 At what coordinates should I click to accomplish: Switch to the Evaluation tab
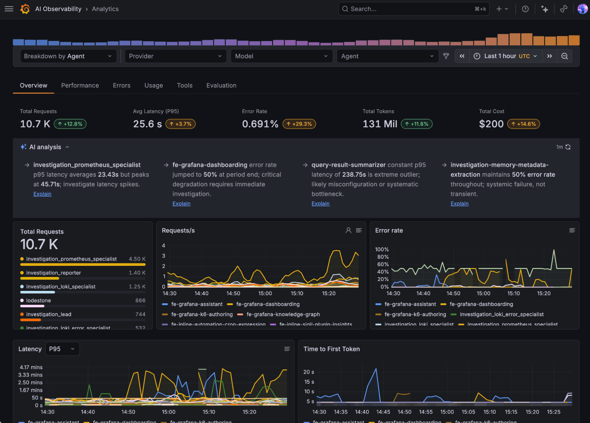(221, 85)
